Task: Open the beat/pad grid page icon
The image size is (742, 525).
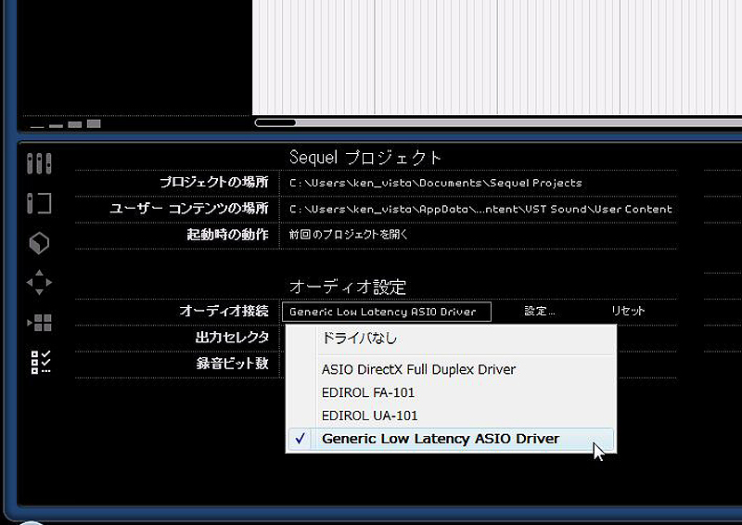Action: [40, 323]
